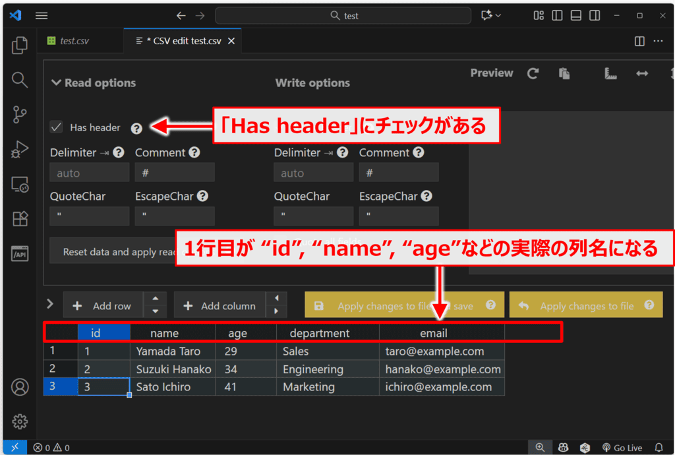Viewport: 675px width, 455px height.
Task: Open the hamburger application menu
Action: (42, 16)
